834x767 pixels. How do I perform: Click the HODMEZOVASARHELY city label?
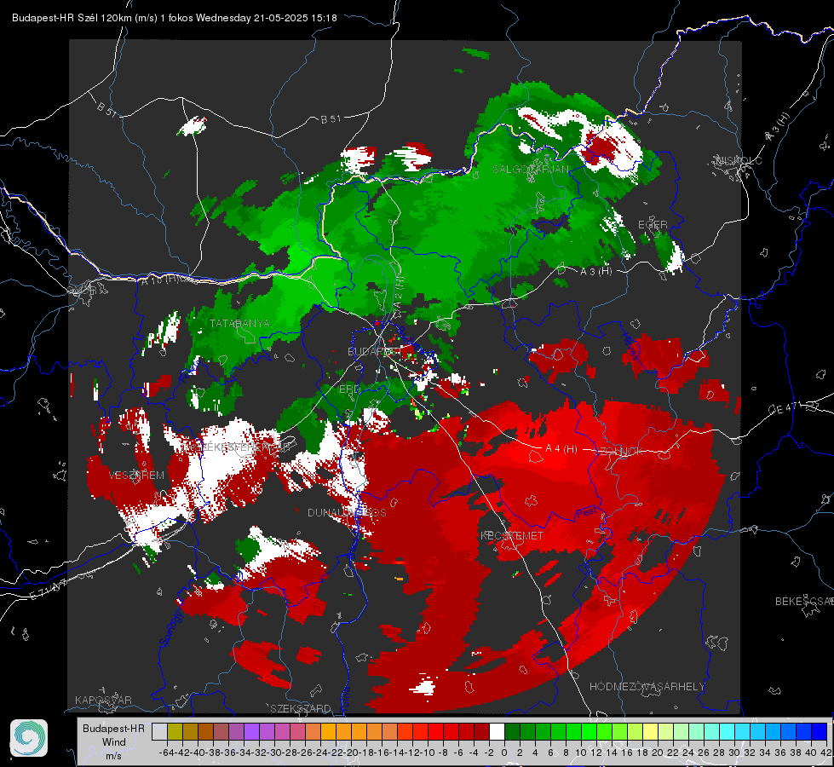(647, 687)
